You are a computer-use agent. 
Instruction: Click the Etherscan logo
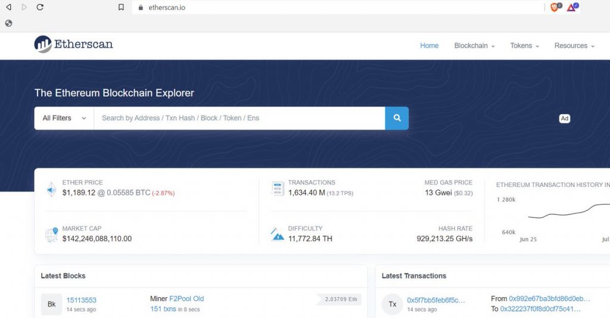pyautogui.click(x=73, y=44)
